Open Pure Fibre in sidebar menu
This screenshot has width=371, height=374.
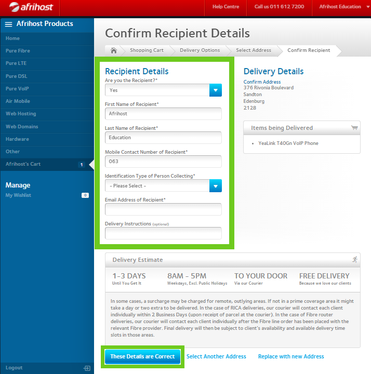click(18, 51)
